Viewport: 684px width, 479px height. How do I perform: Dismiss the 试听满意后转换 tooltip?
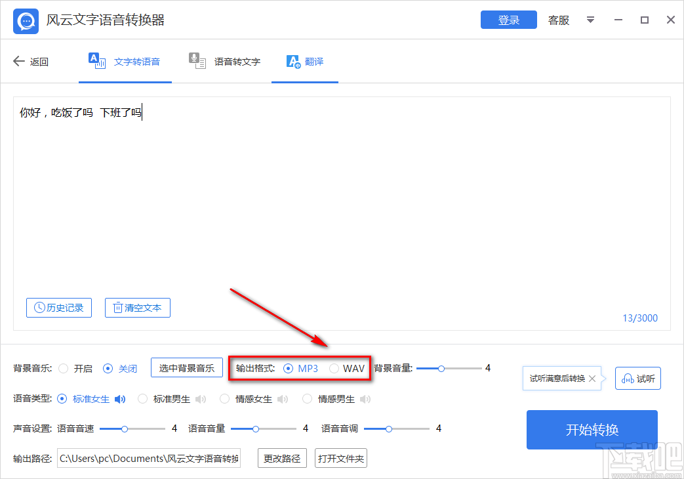[592, 379]
